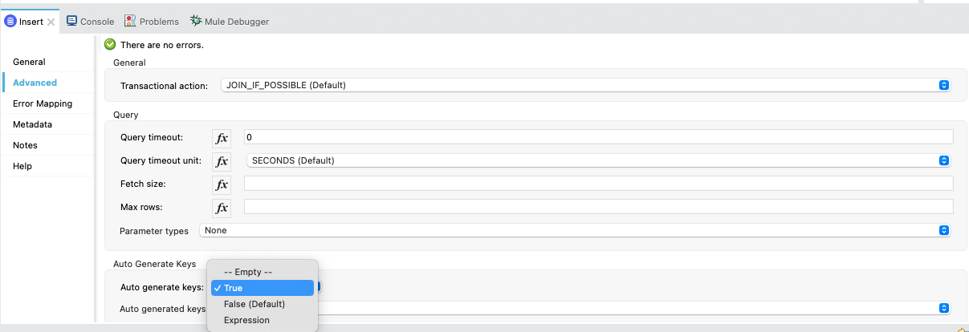Select Expression in the dropdown list
This screenshot has width=969, height=332.
click(x=246, y=320)
